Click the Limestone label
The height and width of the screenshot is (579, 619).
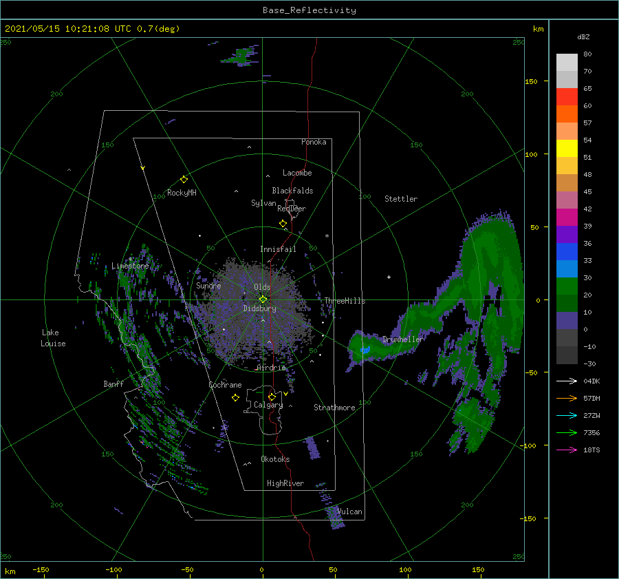coord(130,266)
